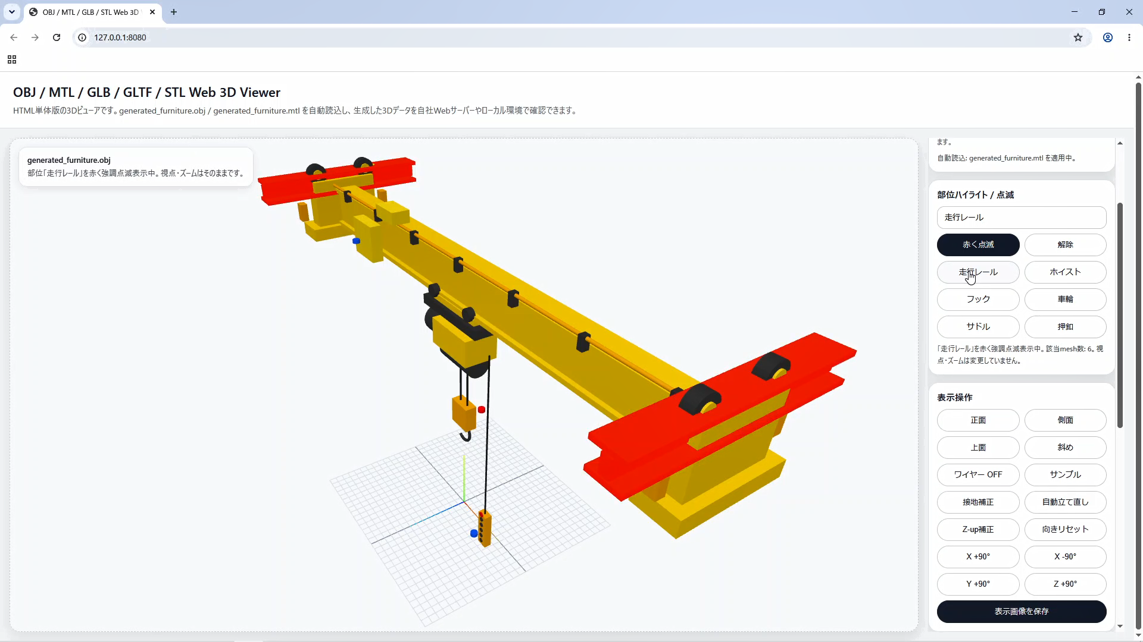Open the Chrome profile icon

[x=1108, y=37]
